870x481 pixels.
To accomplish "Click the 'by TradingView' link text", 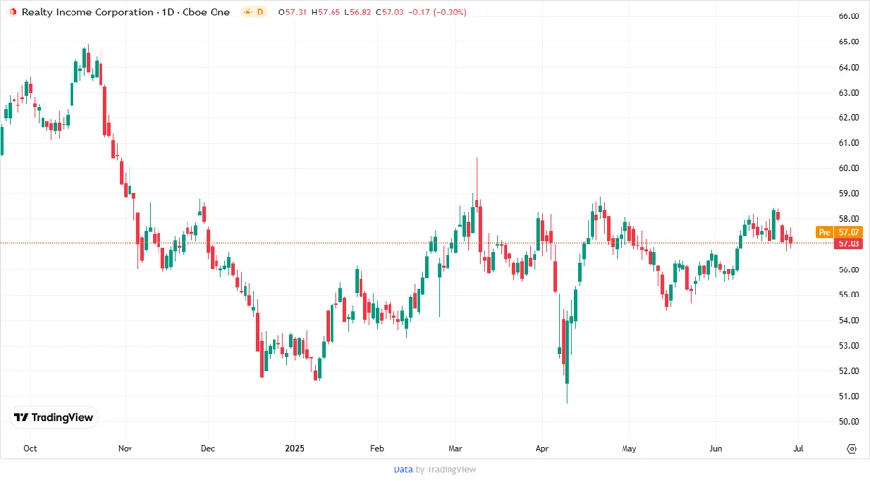I will click(x=446, y=469).
